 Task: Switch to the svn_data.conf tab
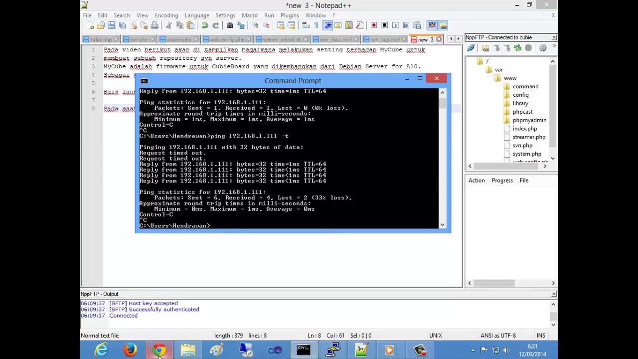click(x=336, y=39)
